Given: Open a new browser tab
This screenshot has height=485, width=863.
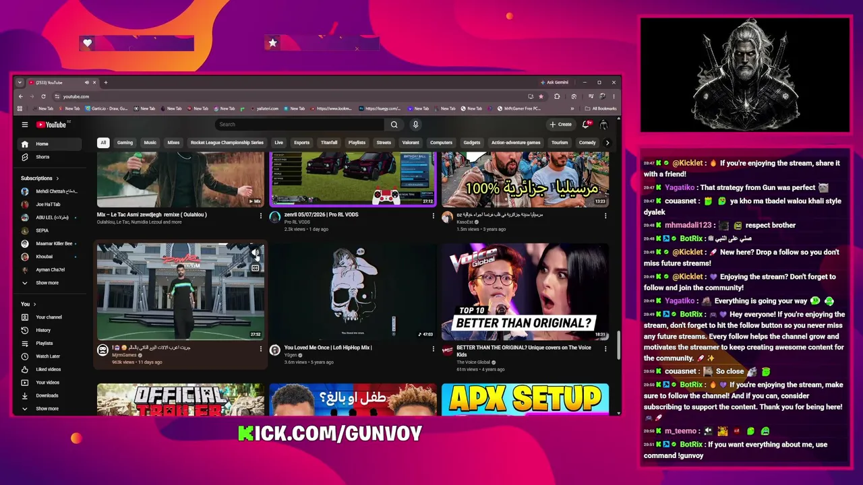Looking at the screenshot, I should (105, 82).
